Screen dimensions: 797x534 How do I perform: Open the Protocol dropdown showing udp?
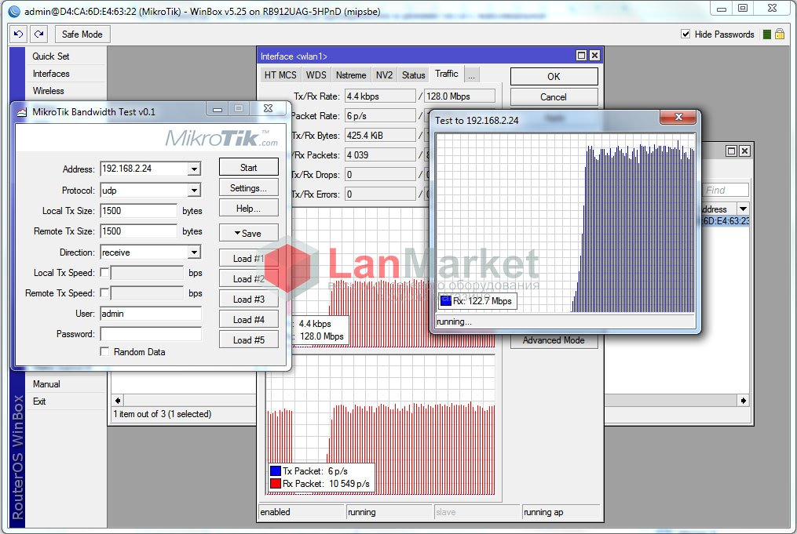pos(194,191)
